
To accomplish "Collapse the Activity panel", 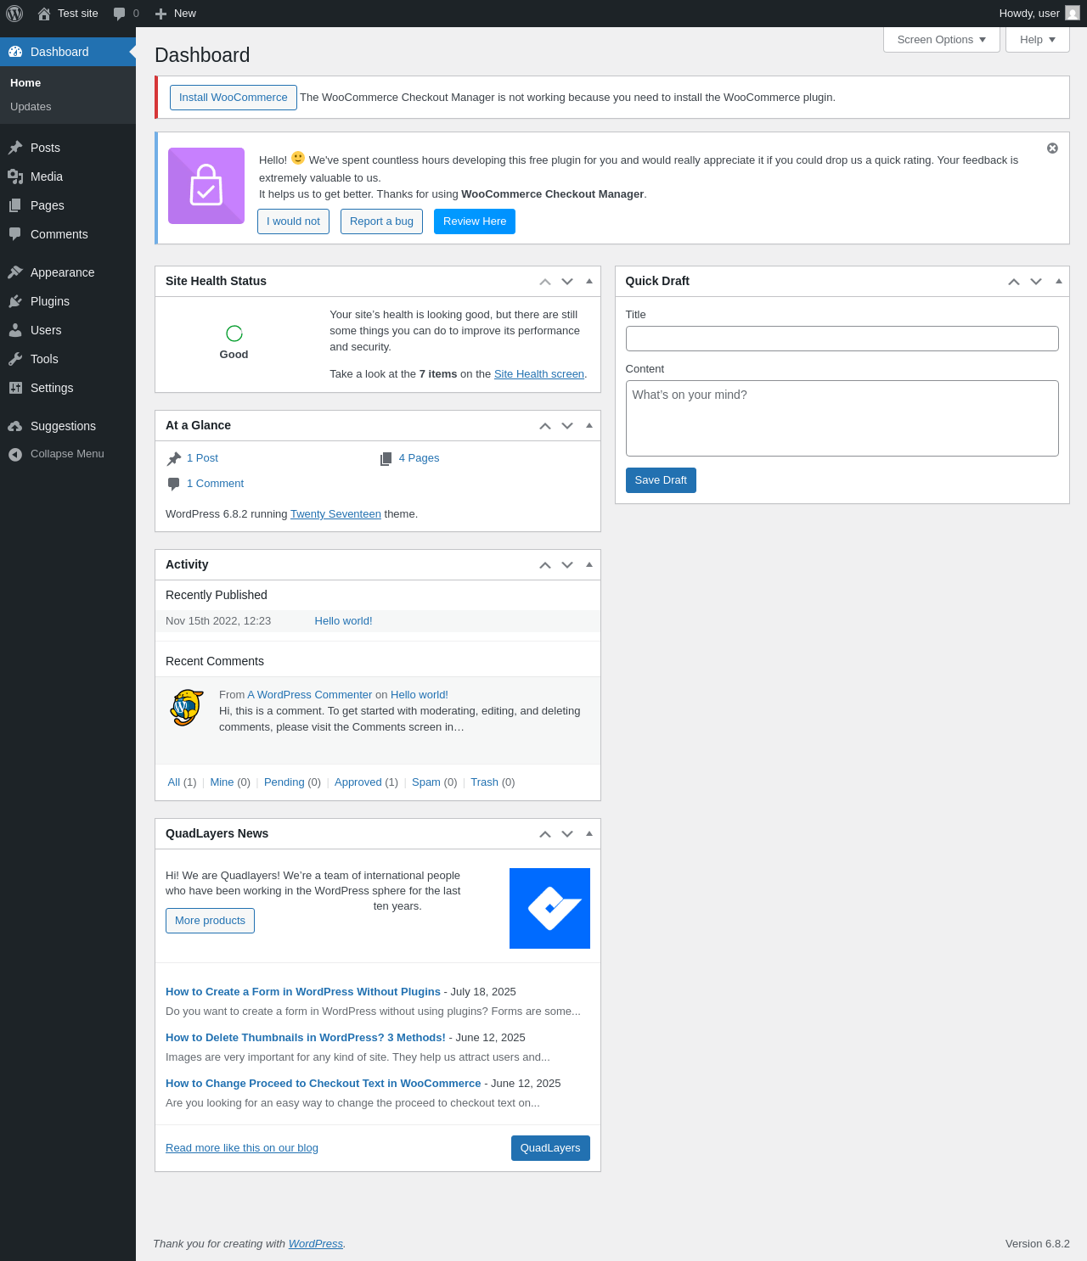I will point(589,564).
